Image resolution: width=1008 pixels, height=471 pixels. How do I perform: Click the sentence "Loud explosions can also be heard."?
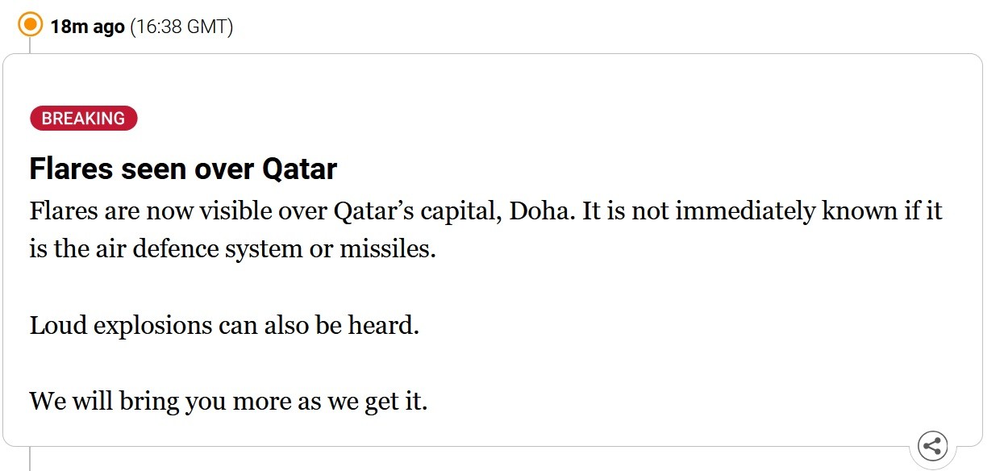tap(224, 326)
